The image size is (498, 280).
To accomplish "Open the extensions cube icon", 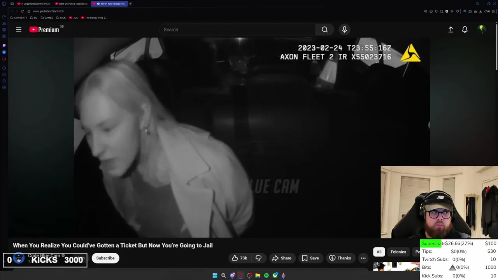I will click(x=470, y=11).
